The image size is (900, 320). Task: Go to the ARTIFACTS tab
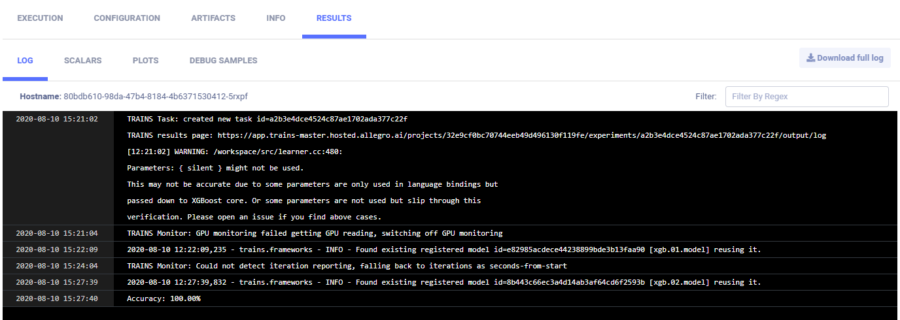point(213,18)
